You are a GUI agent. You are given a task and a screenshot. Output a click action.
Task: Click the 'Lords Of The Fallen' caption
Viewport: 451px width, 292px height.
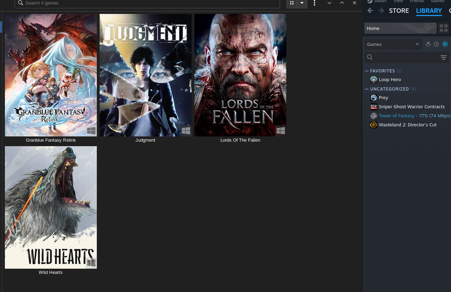[240, 140]
